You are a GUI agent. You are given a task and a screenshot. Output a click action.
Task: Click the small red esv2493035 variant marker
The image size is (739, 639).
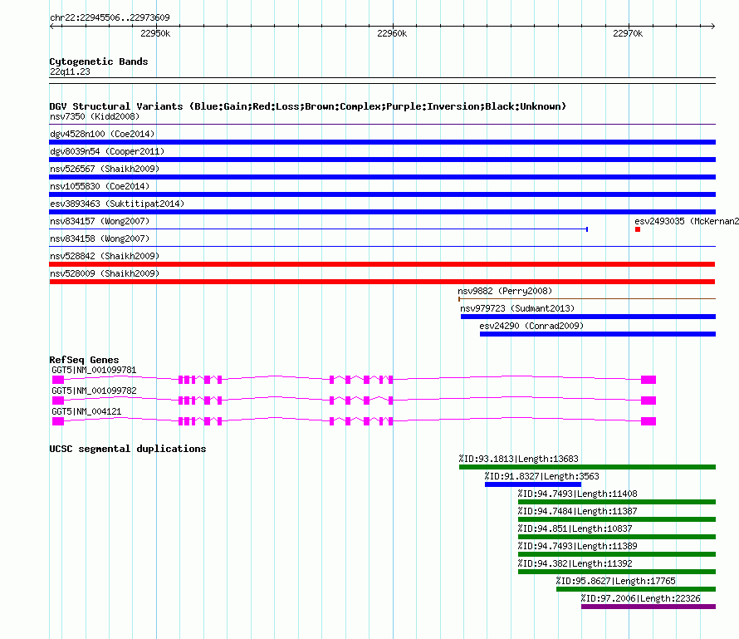click(638, 229)
